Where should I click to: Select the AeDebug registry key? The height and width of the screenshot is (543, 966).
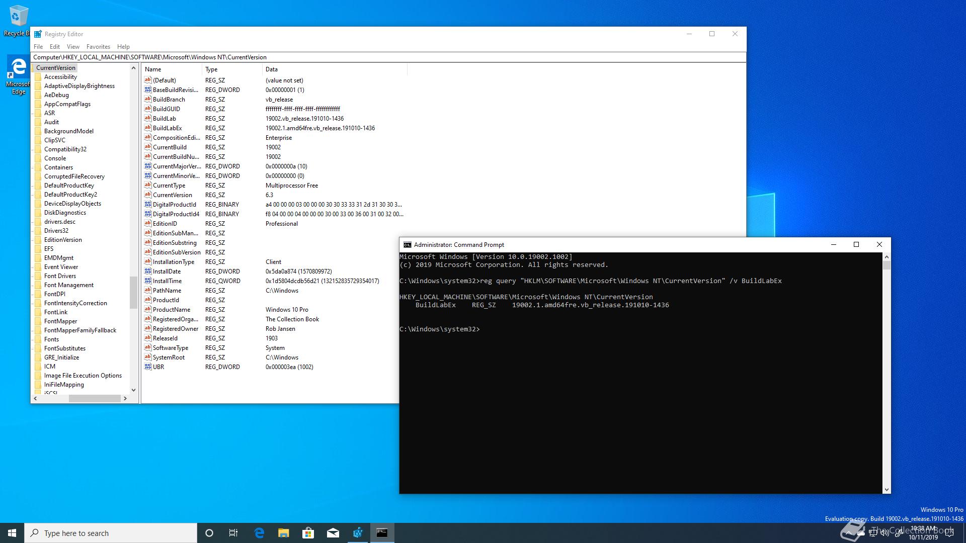[56, 95]
